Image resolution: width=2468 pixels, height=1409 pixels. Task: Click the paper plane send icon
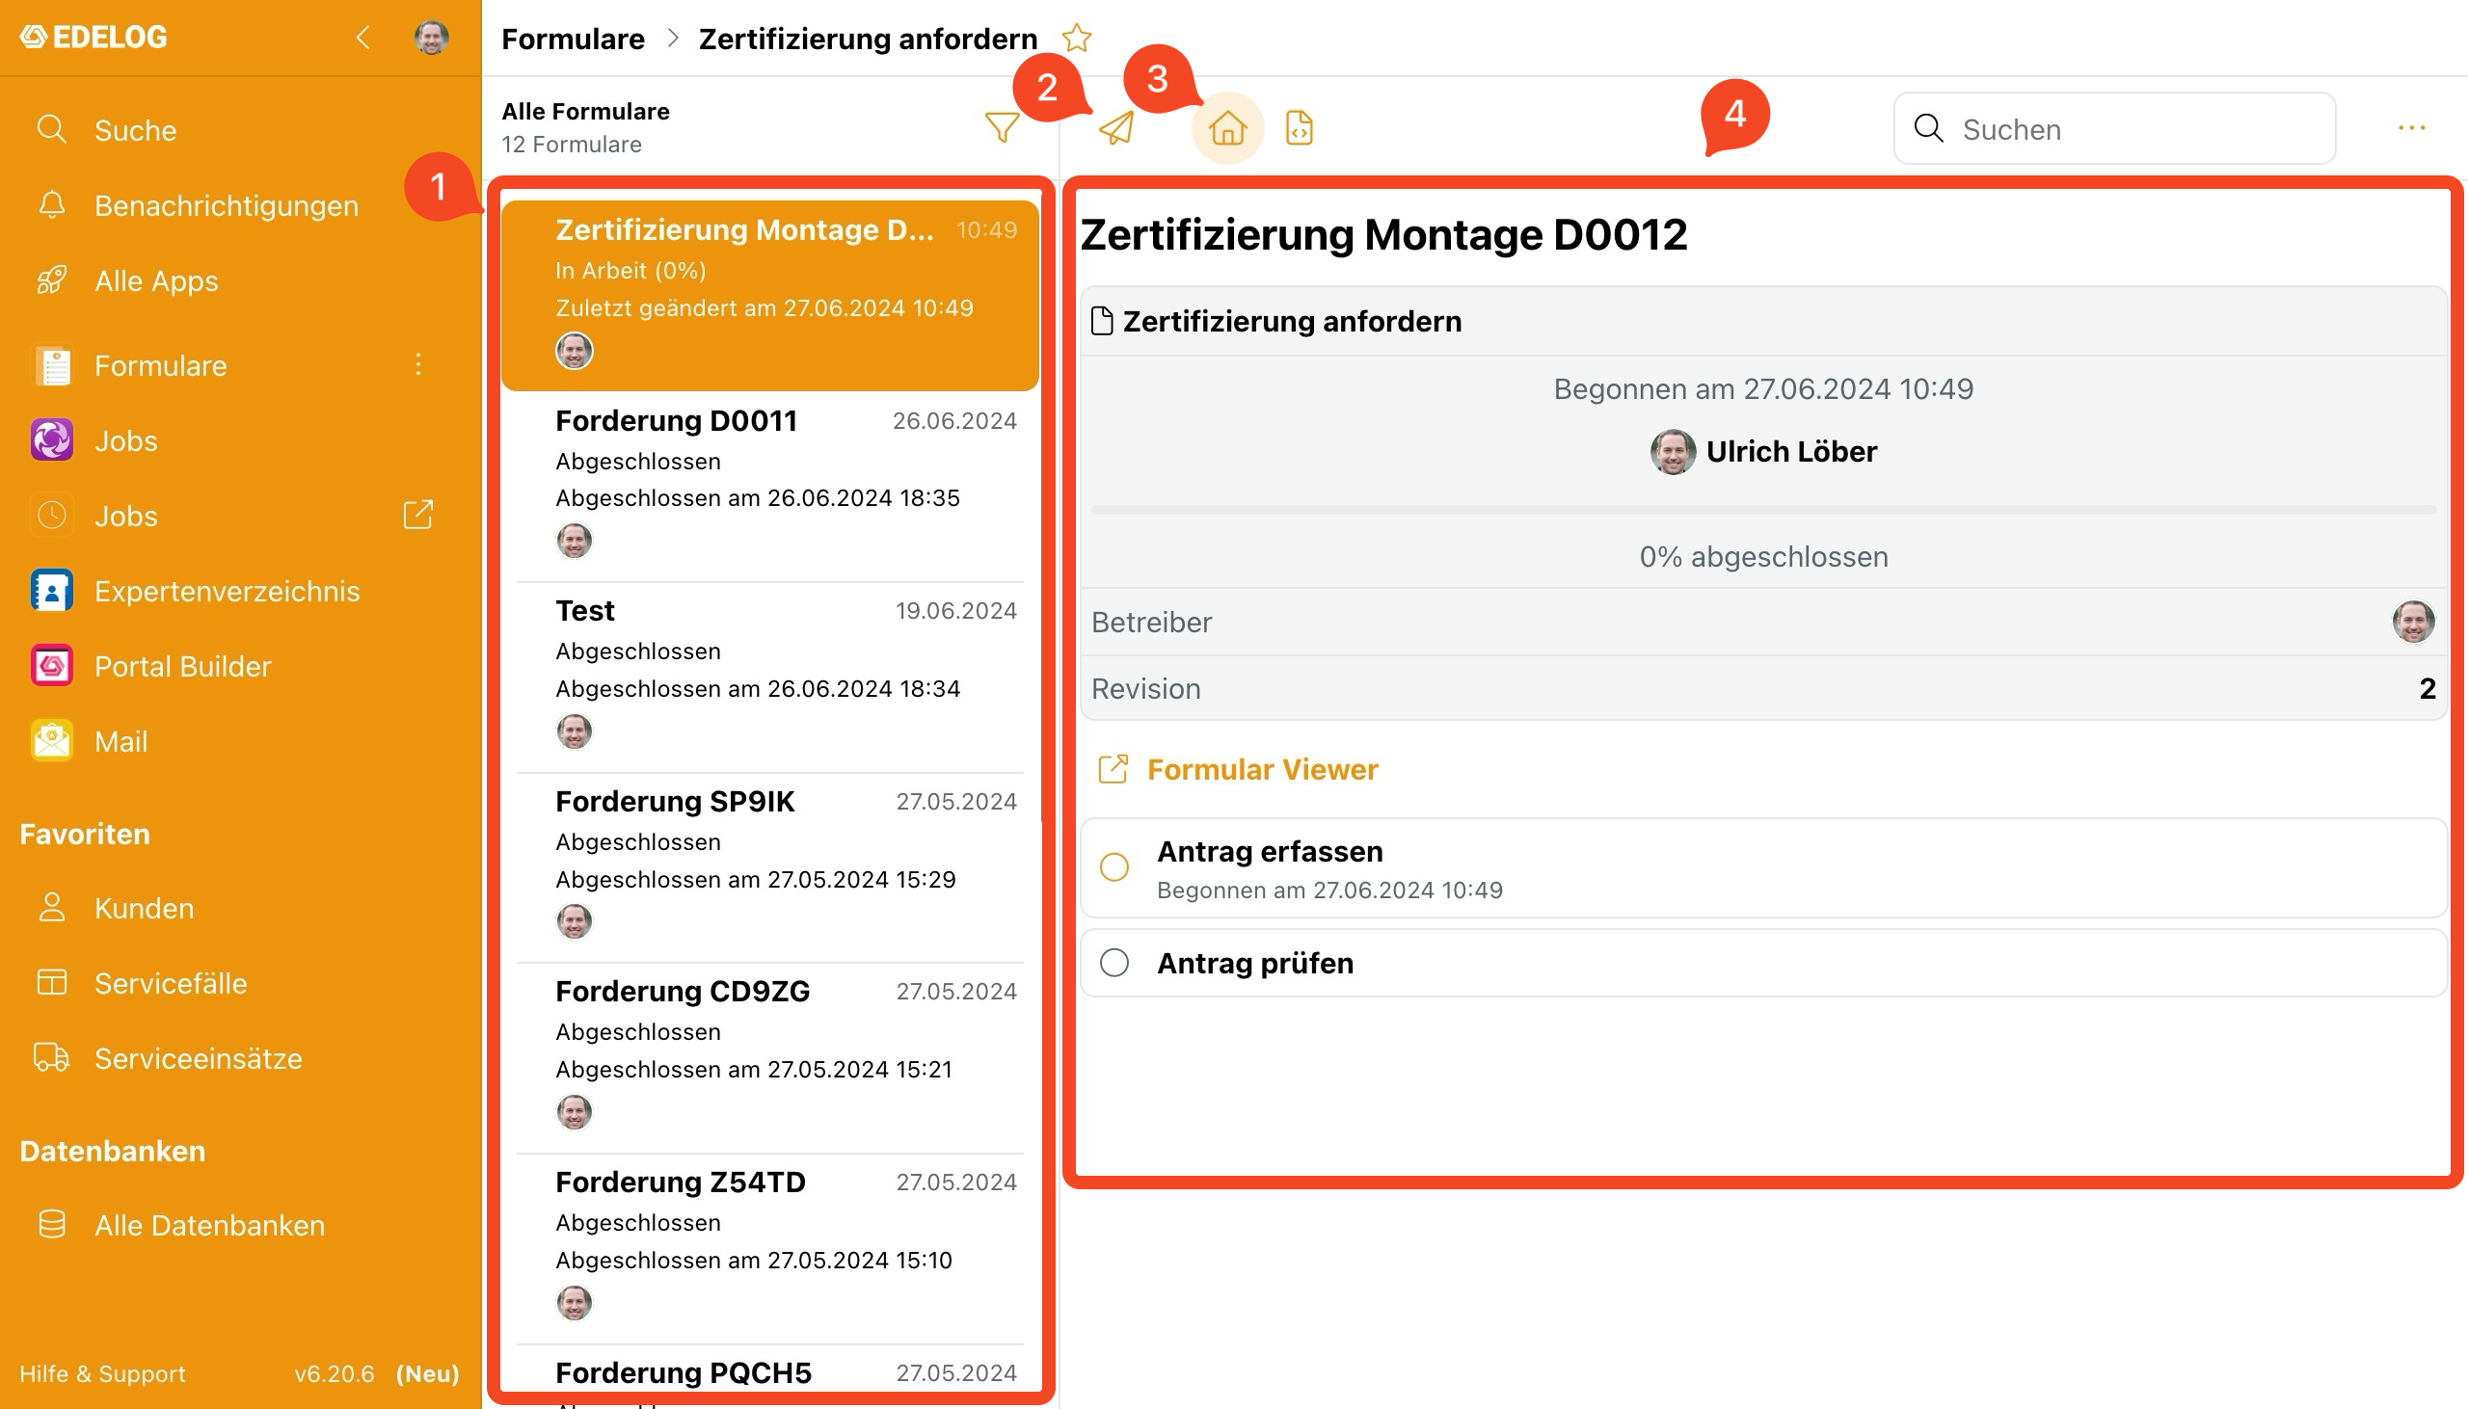(x=1117, y=128)
